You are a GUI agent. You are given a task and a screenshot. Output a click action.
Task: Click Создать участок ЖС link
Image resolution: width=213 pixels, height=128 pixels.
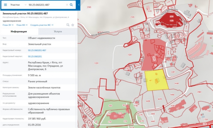click(x=42, y=25)
